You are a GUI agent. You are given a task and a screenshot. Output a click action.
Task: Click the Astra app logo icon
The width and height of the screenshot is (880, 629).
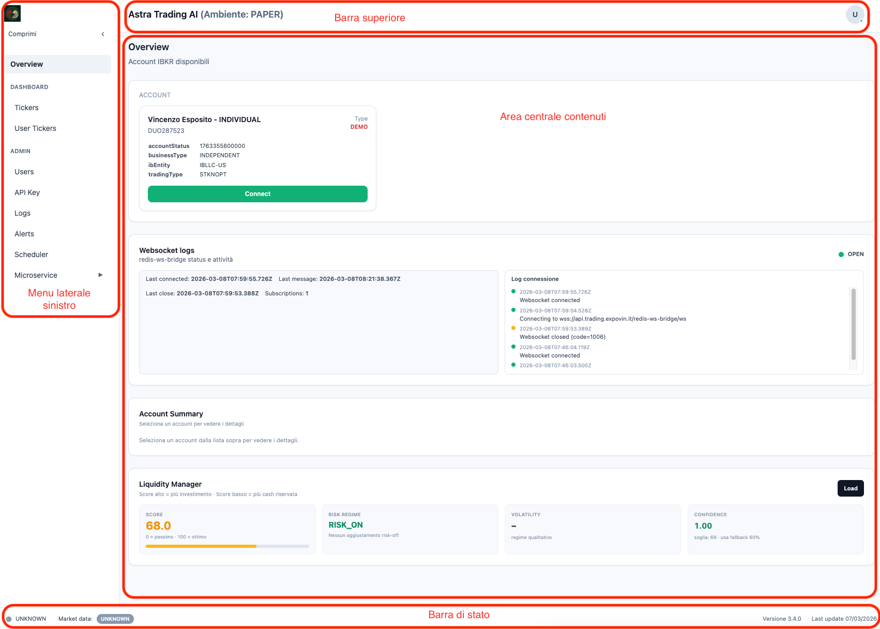tap(12, 14)
